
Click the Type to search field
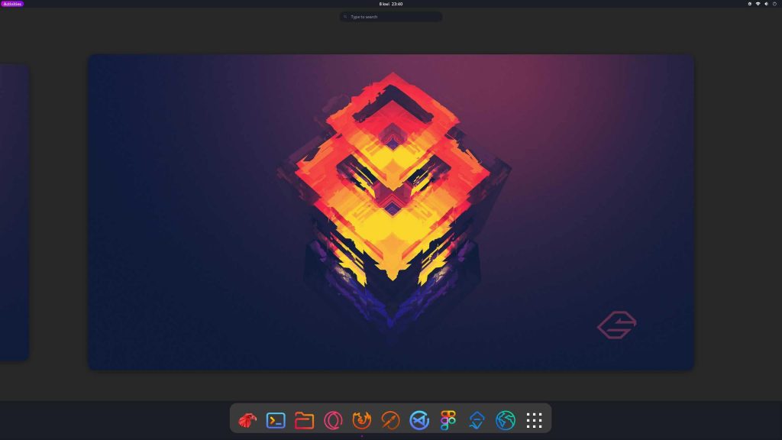click(x=391, y=16)
